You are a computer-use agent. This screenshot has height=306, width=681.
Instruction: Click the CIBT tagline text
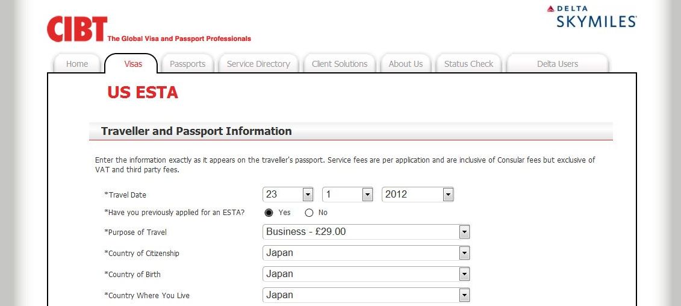coord(179,39)
